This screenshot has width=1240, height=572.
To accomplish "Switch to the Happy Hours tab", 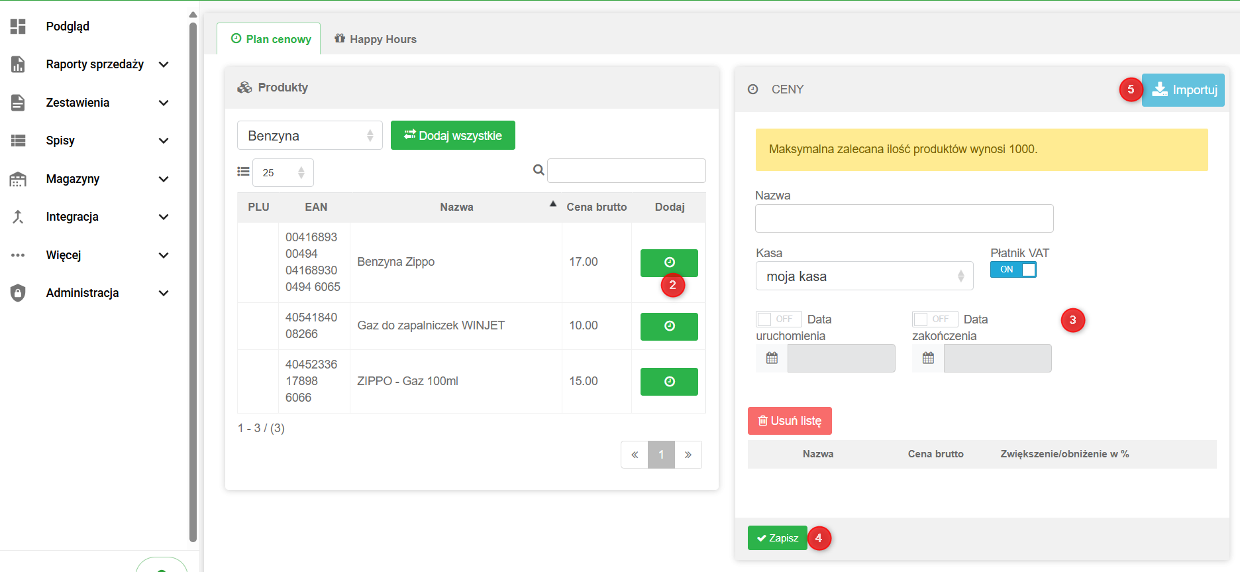I will coord(376,39).
